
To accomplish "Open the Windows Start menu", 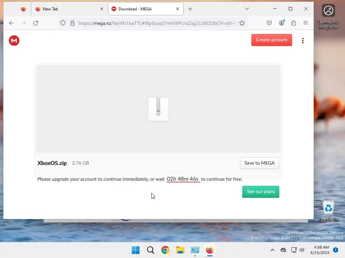I will (135, 250).
